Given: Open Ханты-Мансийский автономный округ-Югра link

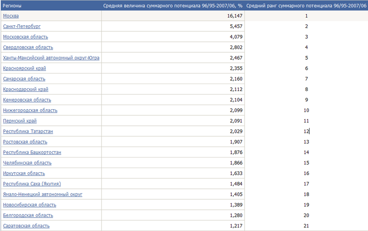Looking at the screenshot, I should click(x=51, y=58).
